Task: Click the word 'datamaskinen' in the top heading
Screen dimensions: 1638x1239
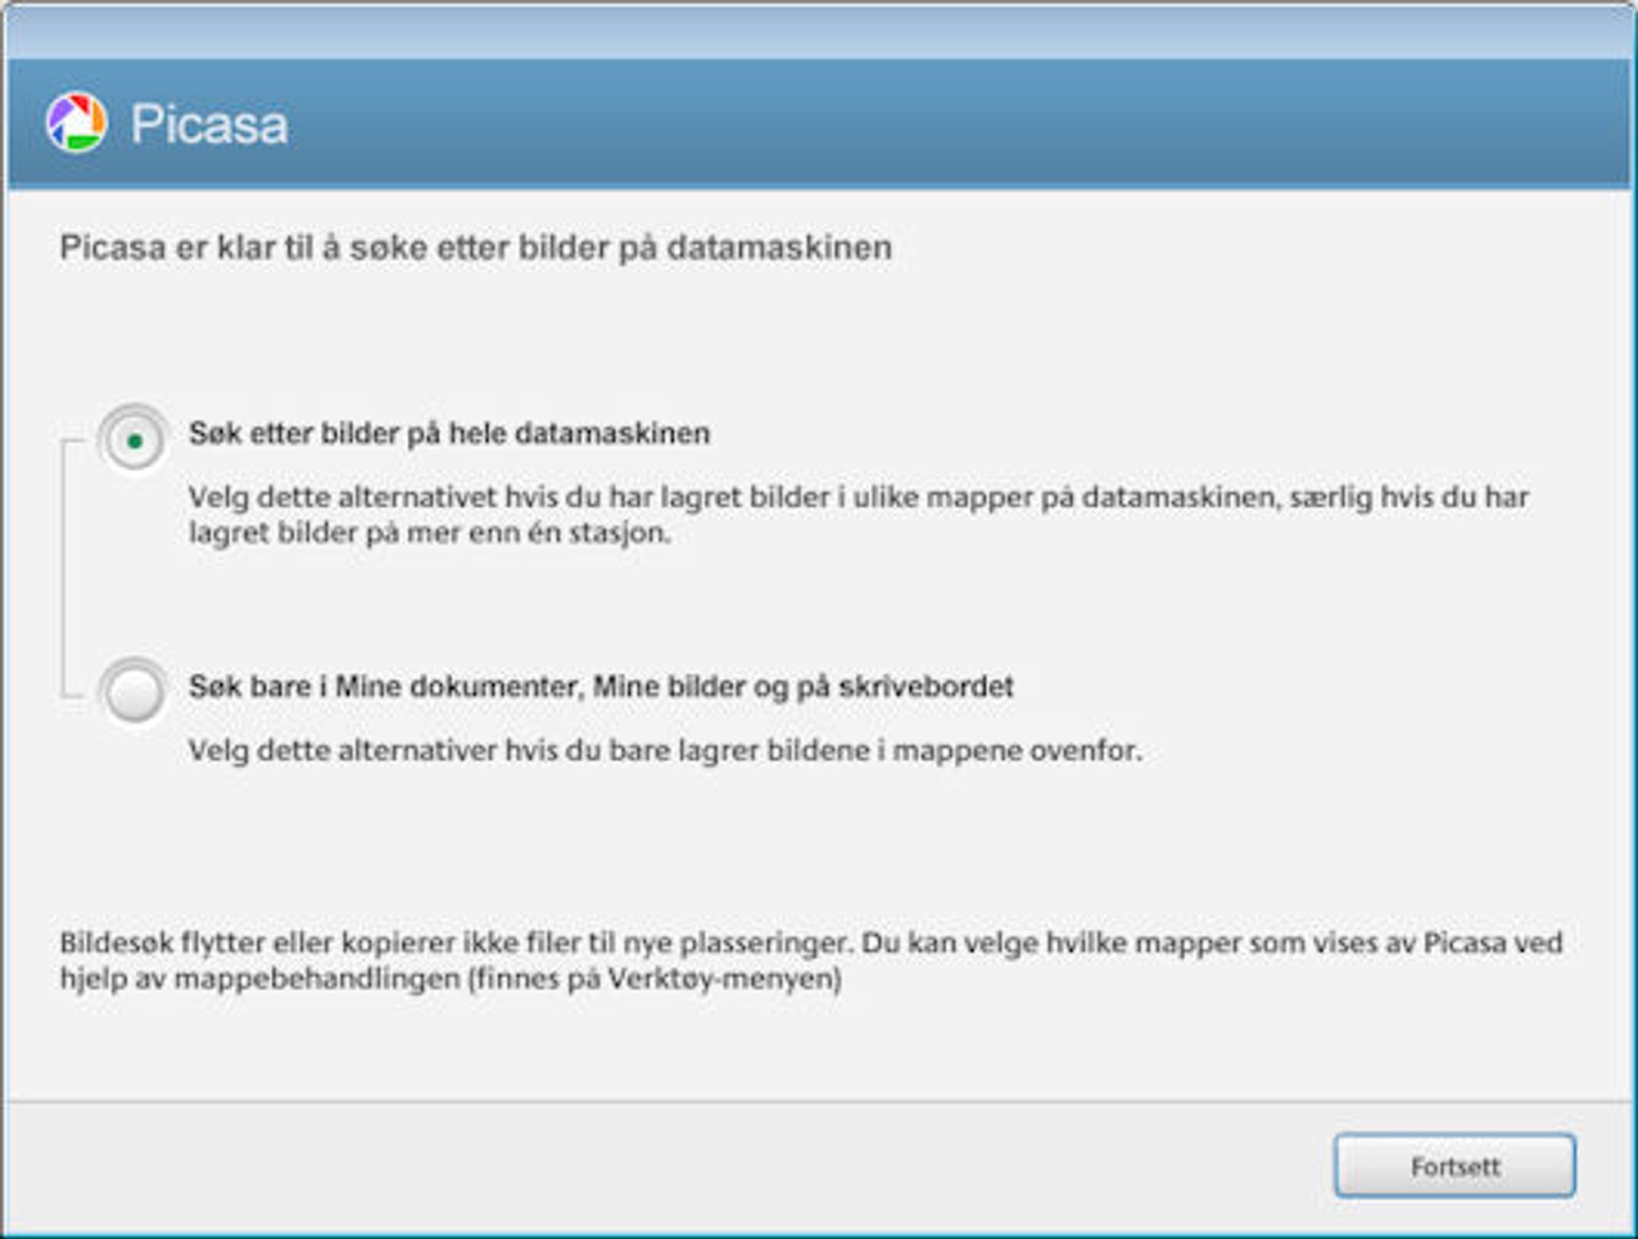Action: click(x=779, y=247)
